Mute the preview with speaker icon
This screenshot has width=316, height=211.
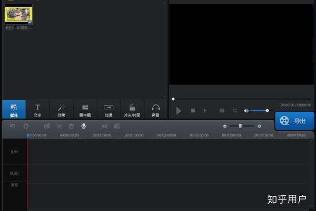(x=246, y=111)
